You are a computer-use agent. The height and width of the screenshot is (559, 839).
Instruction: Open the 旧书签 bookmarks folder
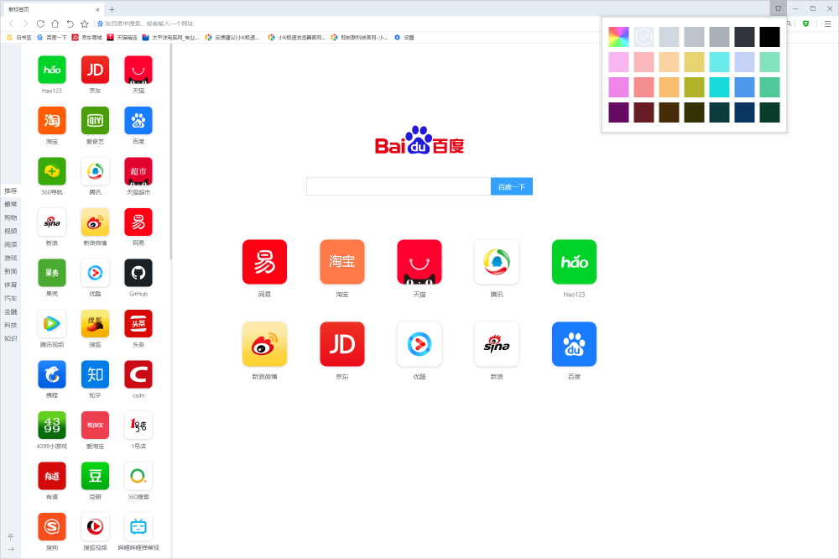pos(19,38)
